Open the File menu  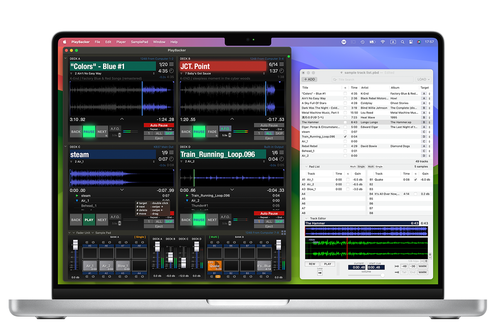[97, 42]
